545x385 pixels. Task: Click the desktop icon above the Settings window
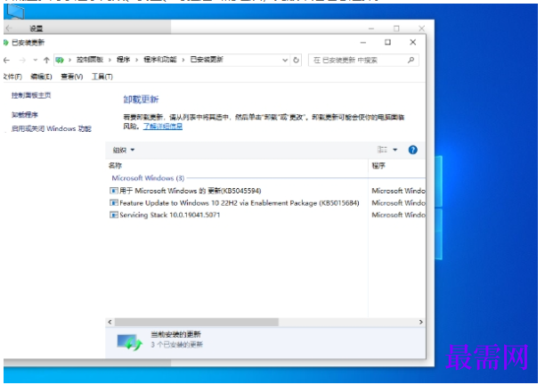(x=16, y=12)
